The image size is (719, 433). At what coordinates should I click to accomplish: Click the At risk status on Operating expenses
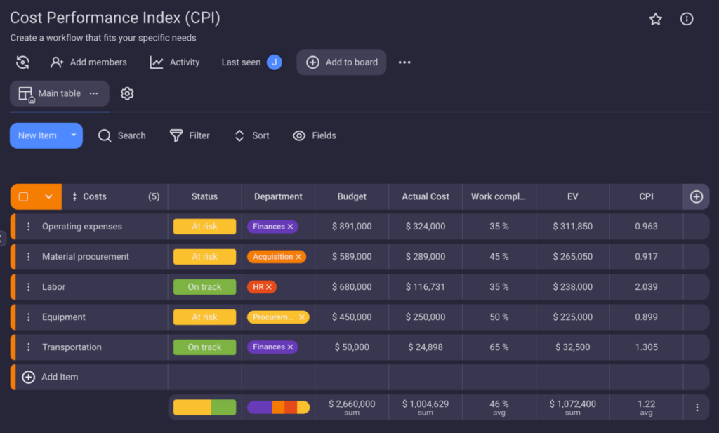(204, 226)
